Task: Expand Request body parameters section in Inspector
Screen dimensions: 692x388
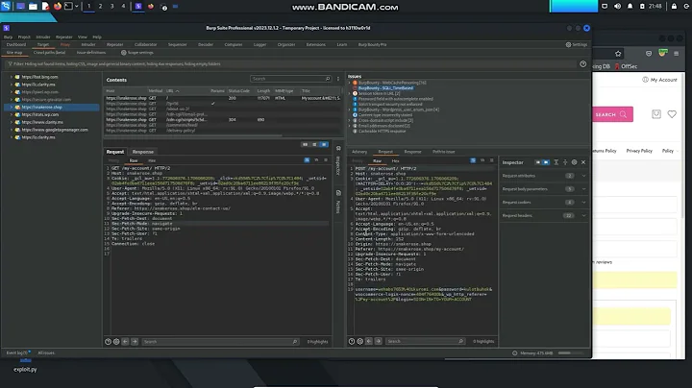Action: coord(584,189)
